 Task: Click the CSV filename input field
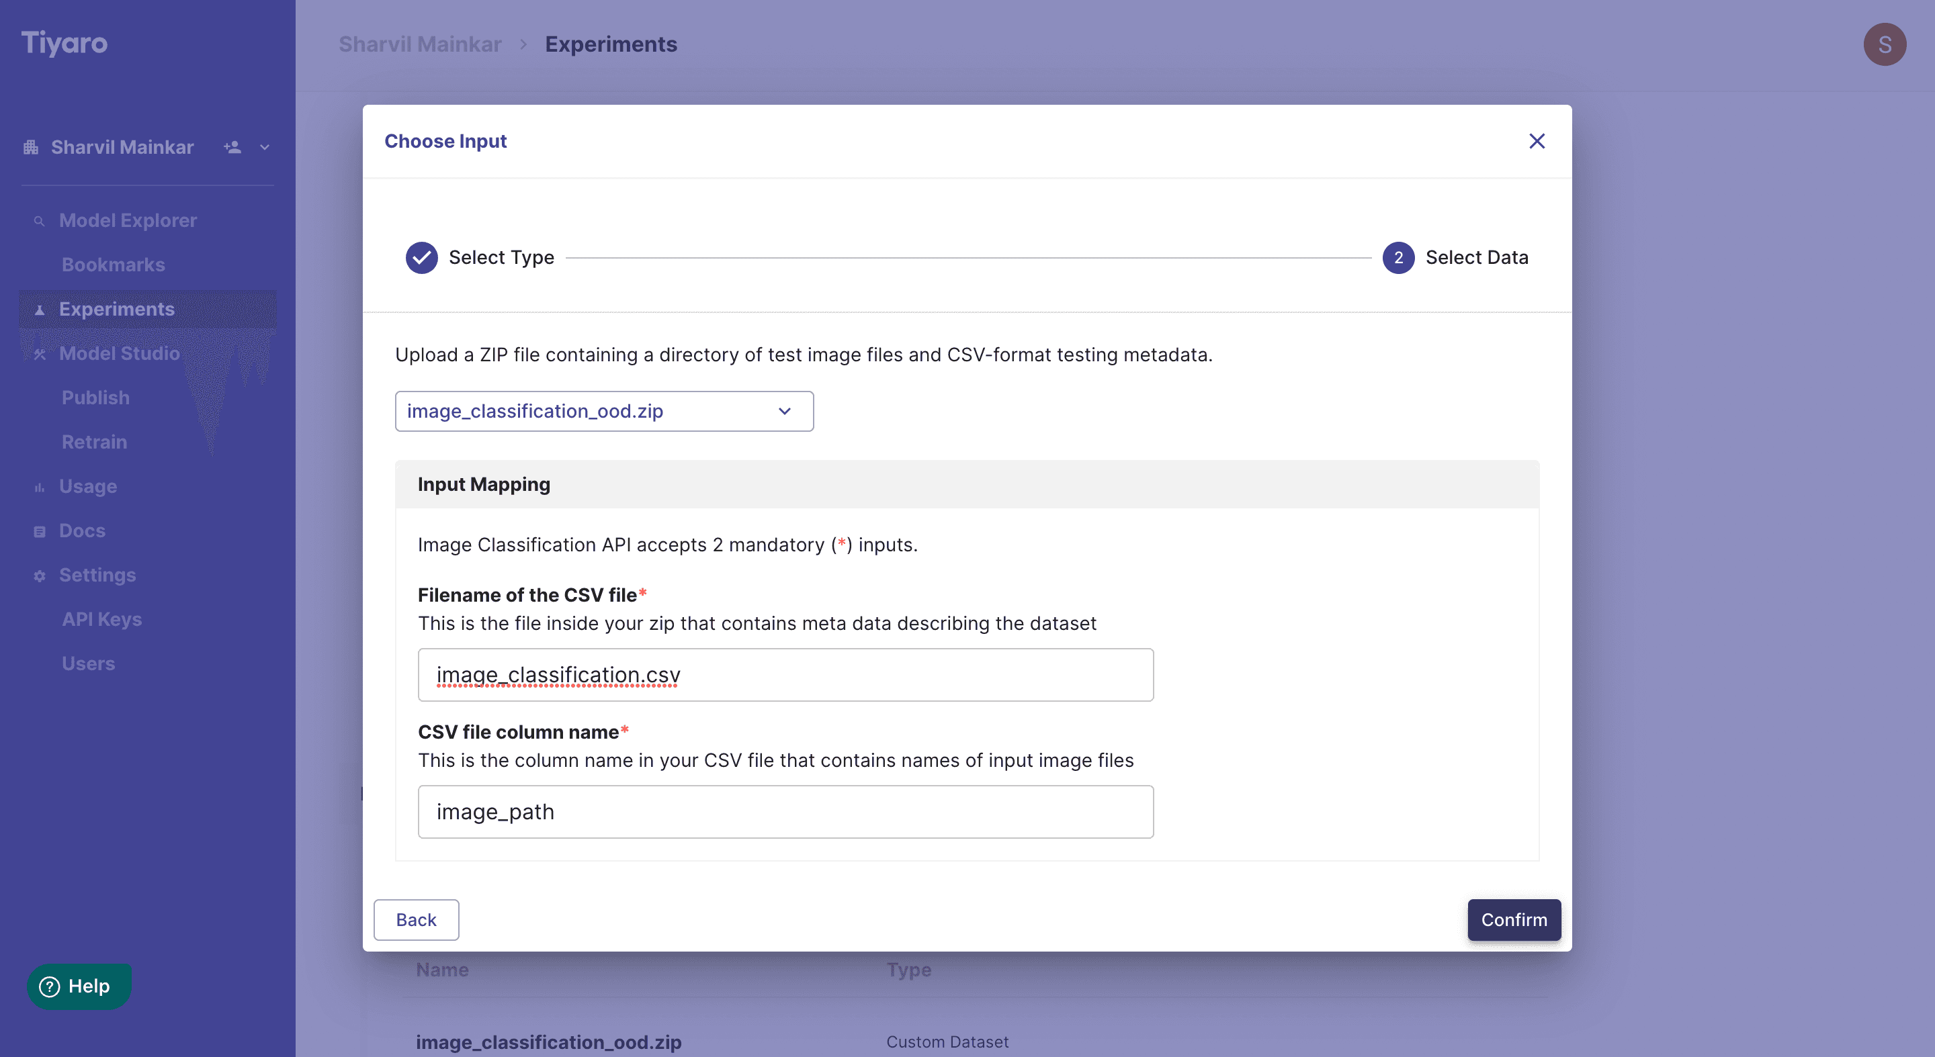tap(785, 675)
